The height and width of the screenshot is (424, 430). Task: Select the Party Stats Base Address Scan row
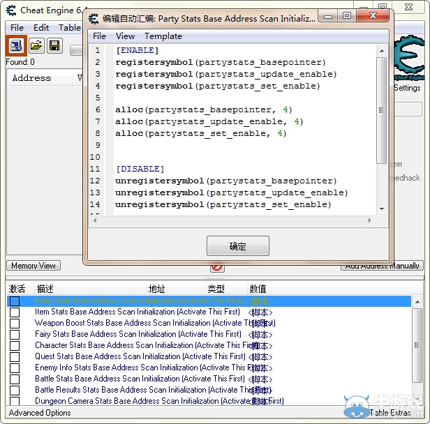[209, 301]
